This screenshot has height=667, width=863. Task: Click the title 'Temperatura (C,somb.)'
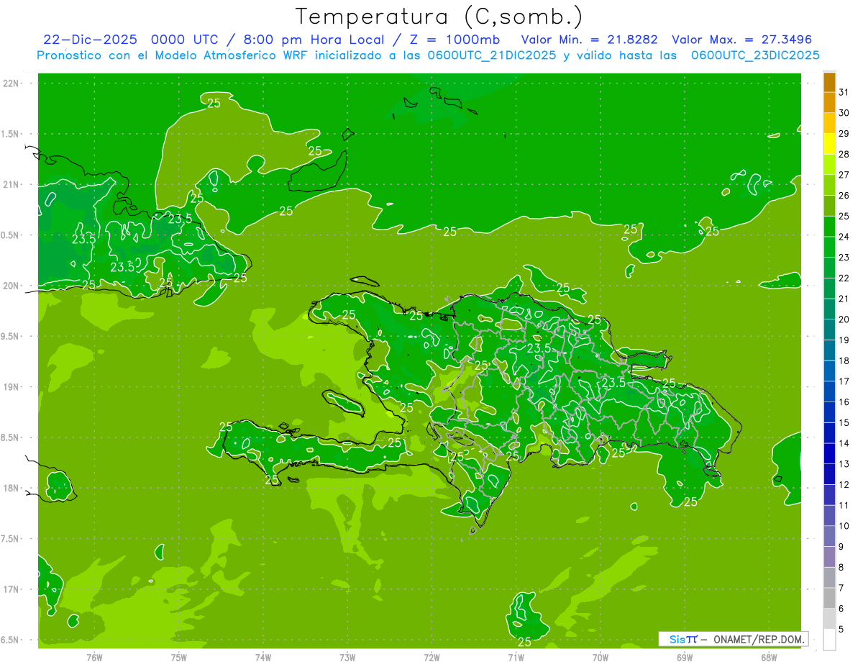tap(439, 17)
